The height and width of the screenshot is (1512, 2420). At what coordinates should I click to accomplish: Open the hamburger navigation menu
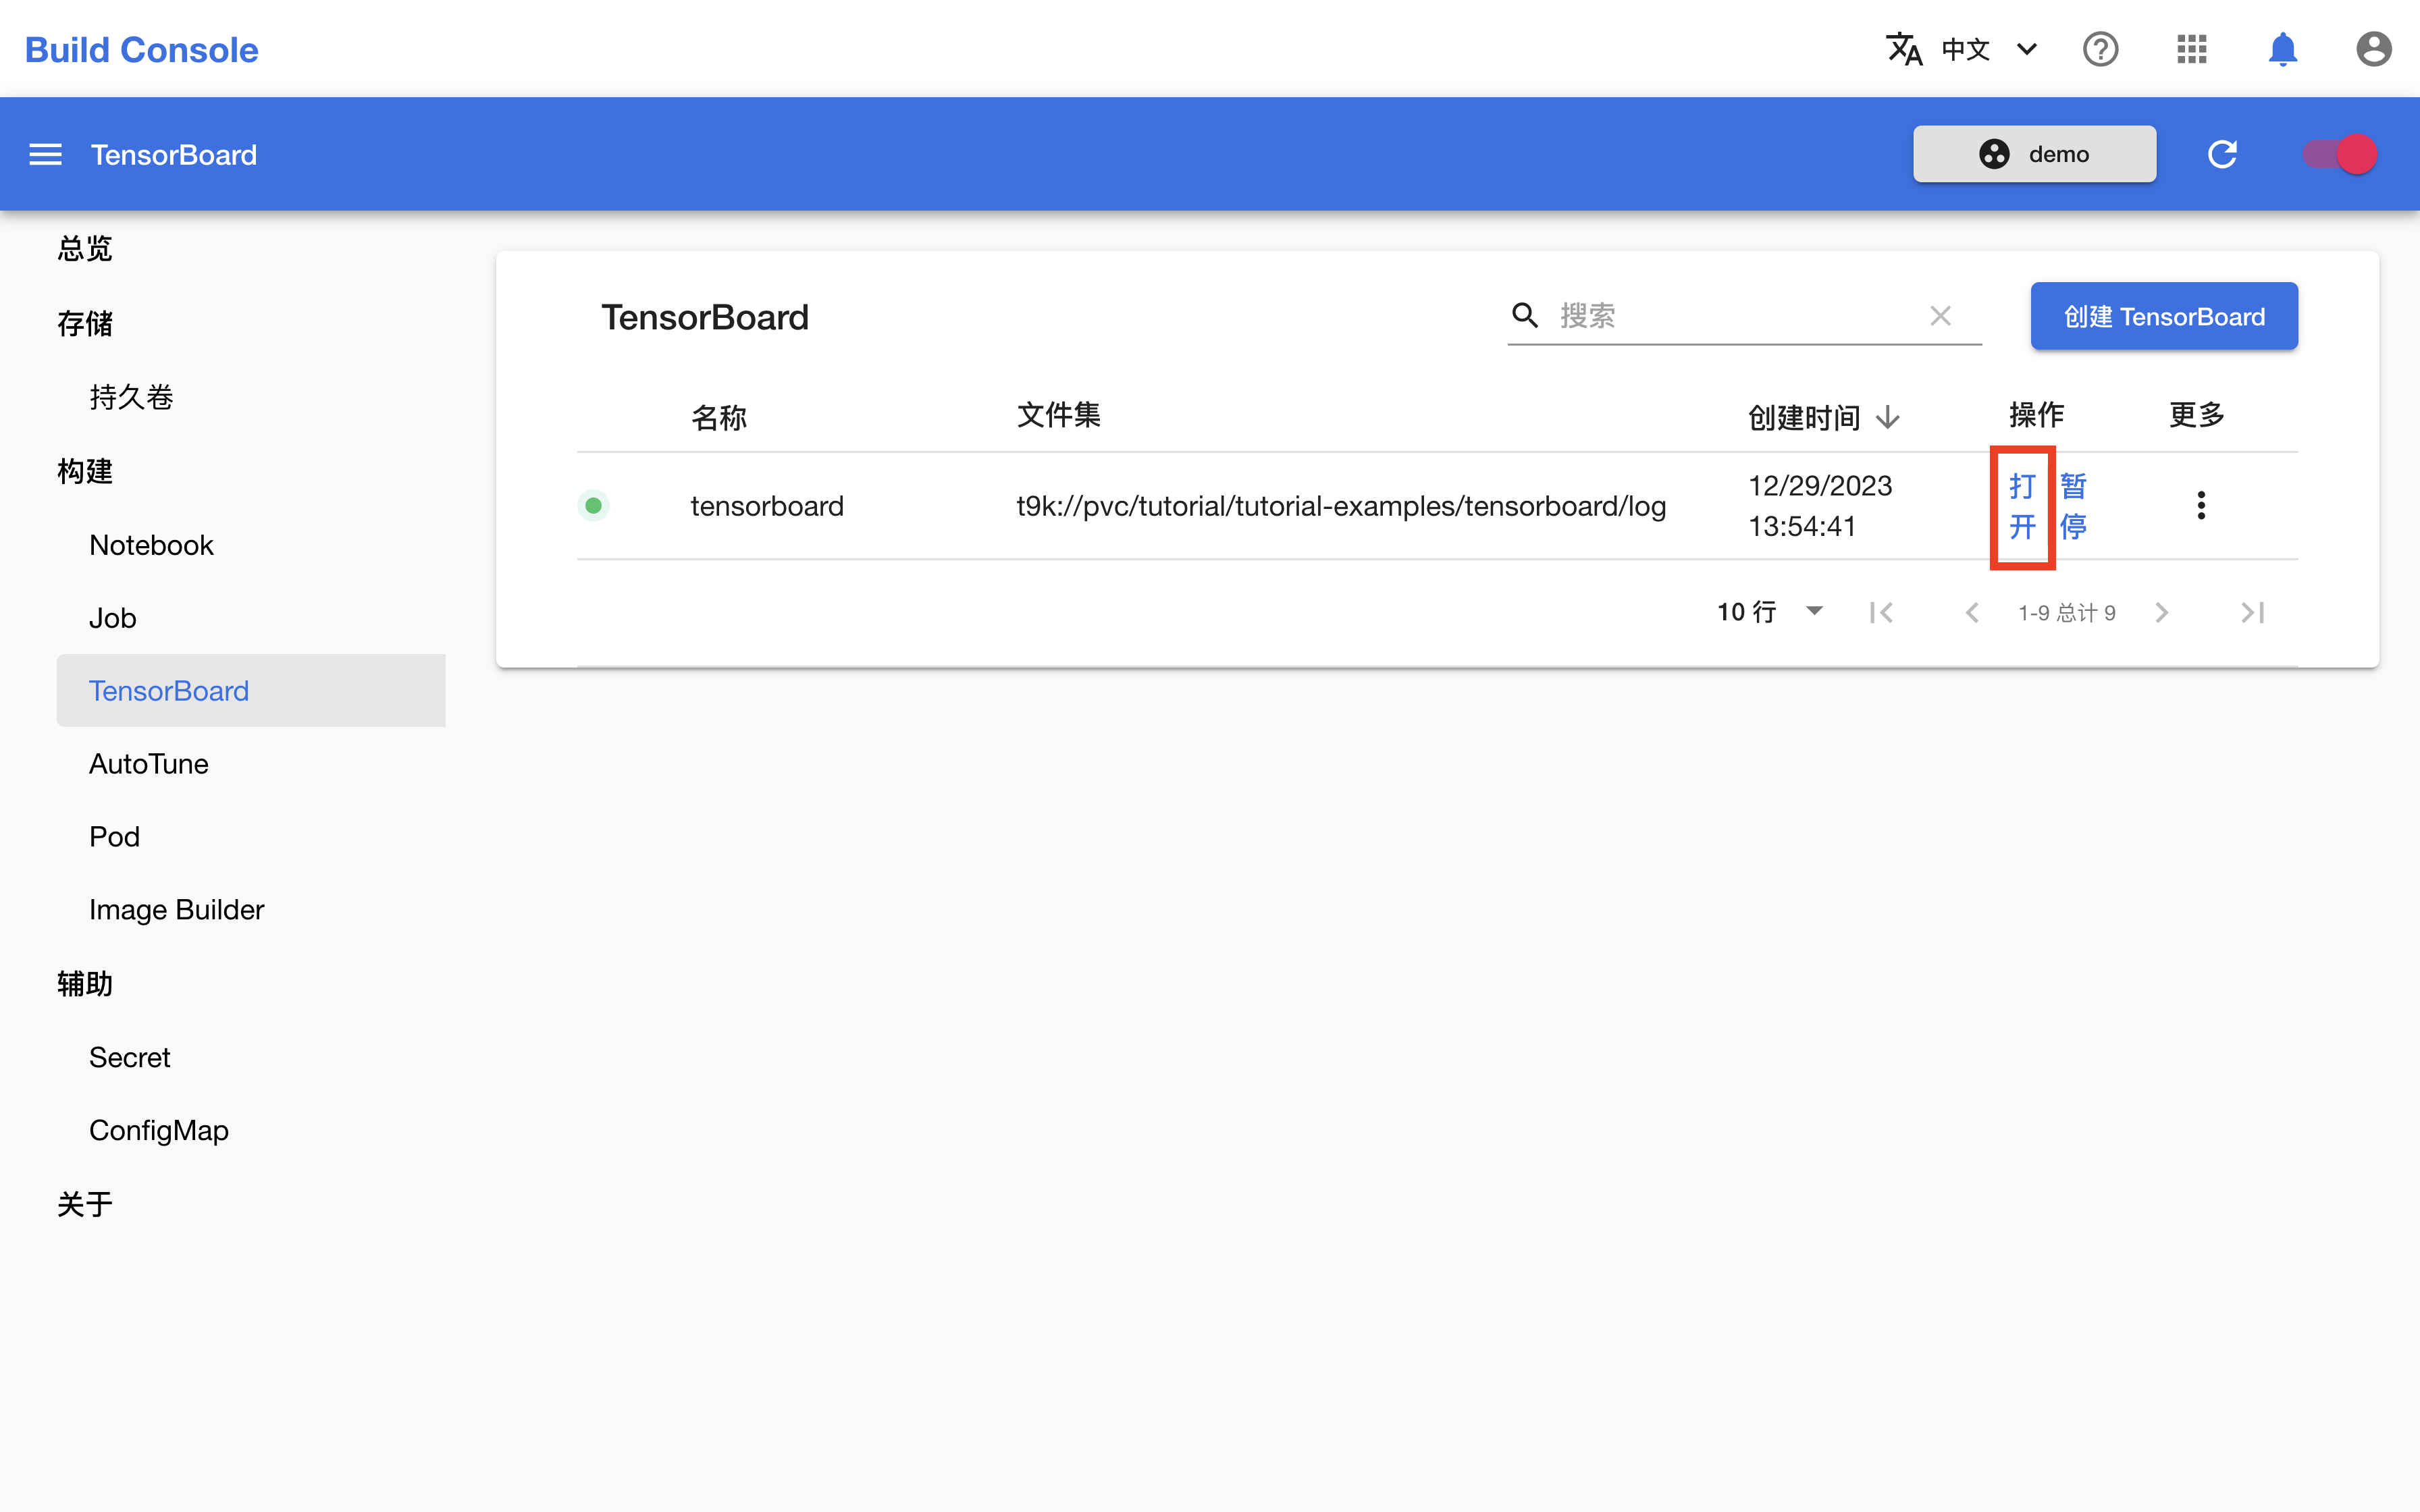(45, 154)
